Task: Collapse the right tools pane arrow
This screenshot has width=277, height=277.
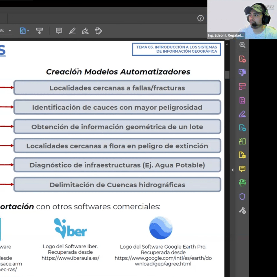Action: [x=232, y=170]
